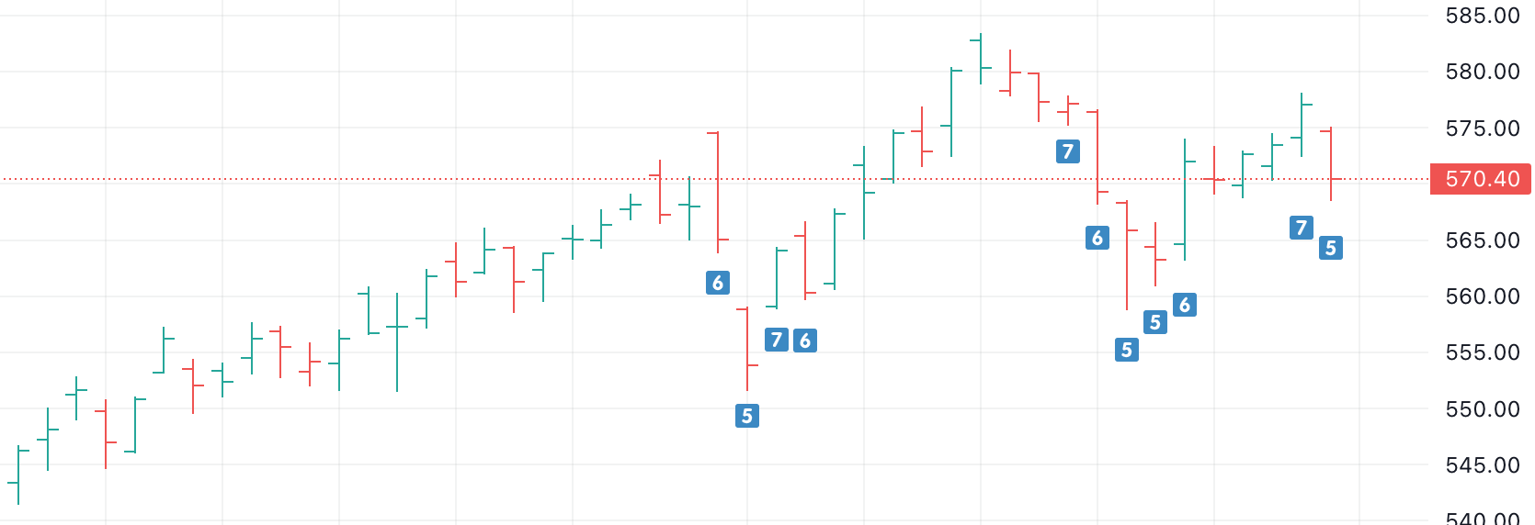Click the 560.00 price axis label

1482,296
